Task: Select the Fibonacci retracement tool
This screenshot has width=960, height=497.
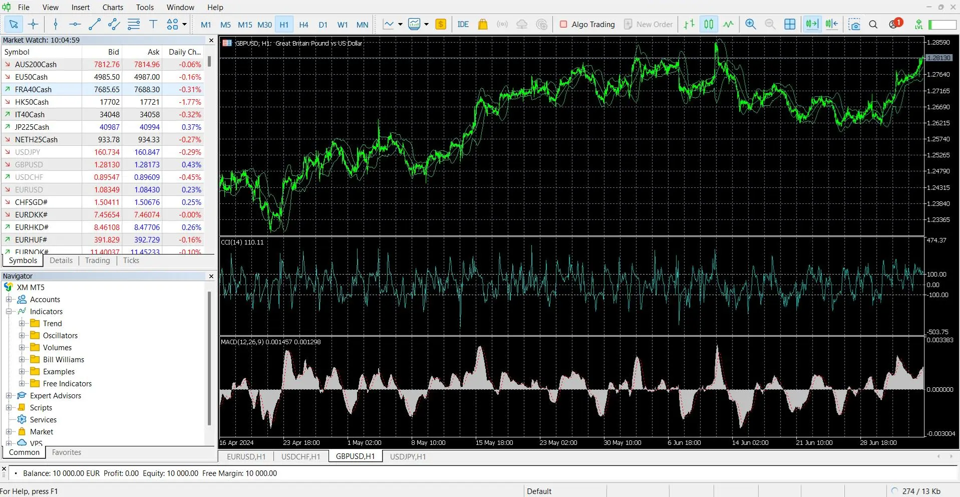Action: (134, 24)
